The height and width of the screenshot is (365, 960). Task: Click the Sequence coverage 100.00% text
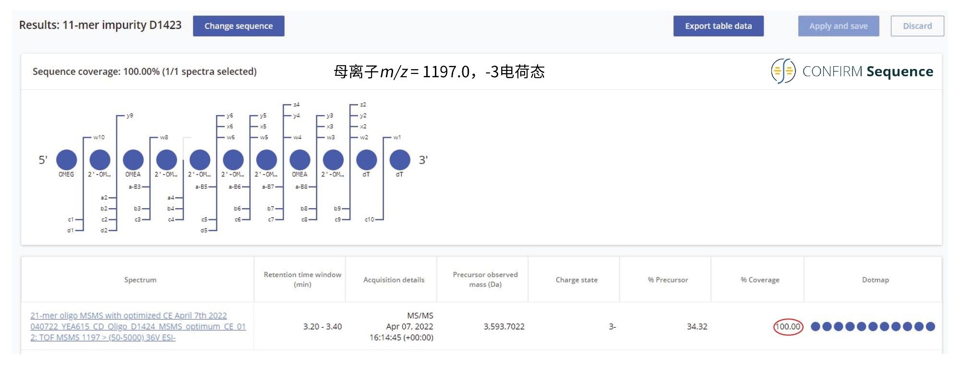[144, 71]
